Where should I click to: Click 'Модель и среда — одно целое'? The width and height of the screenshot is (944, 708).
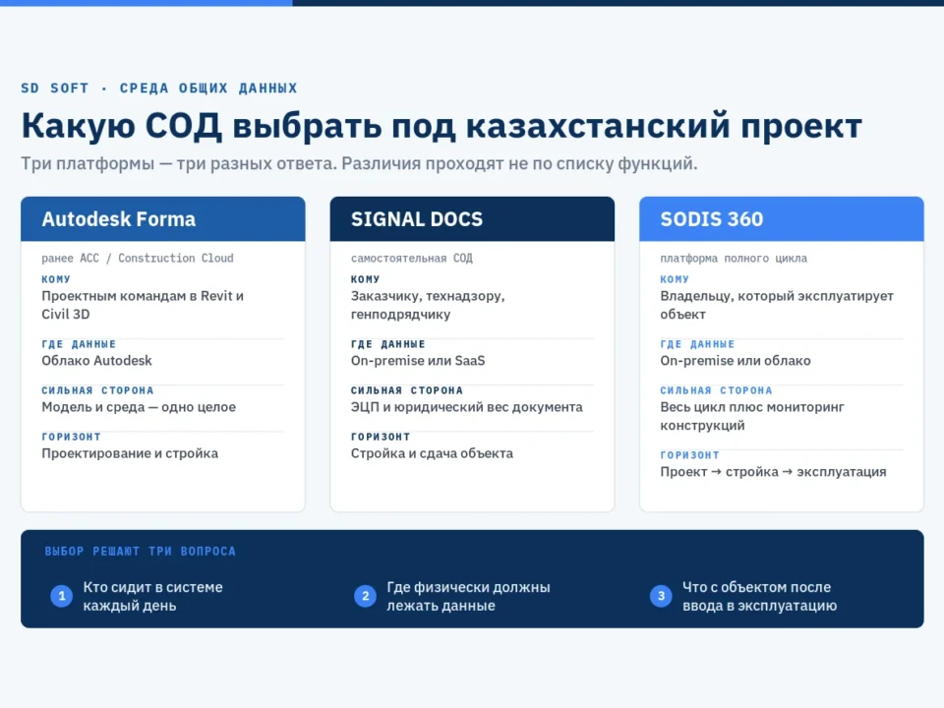pyautogui.click(x=139, y=407)
